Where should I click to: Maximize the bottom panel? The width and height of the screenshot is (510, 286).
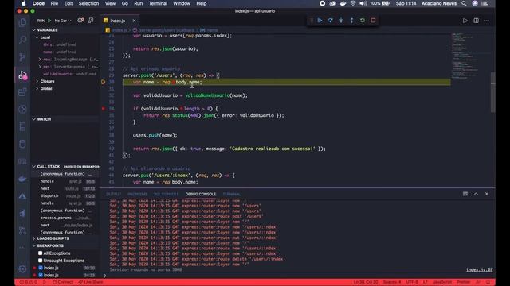[476, 194]
